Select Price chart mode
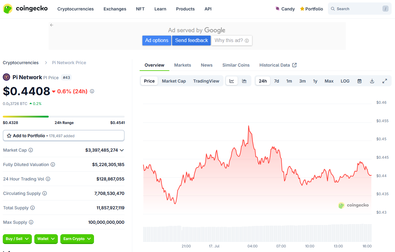The height and width of the screenshot is (252, 395). coord(149,81)
